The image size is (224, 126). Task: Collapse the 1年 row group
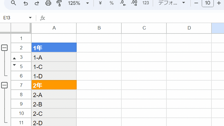click(5, 48)
